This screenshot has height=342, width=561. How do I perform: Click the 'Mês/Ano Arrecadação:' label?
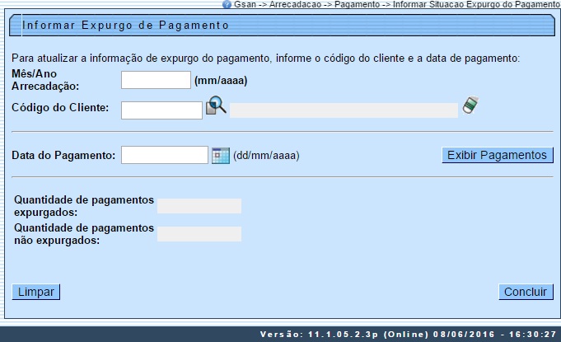pos(45,80)
